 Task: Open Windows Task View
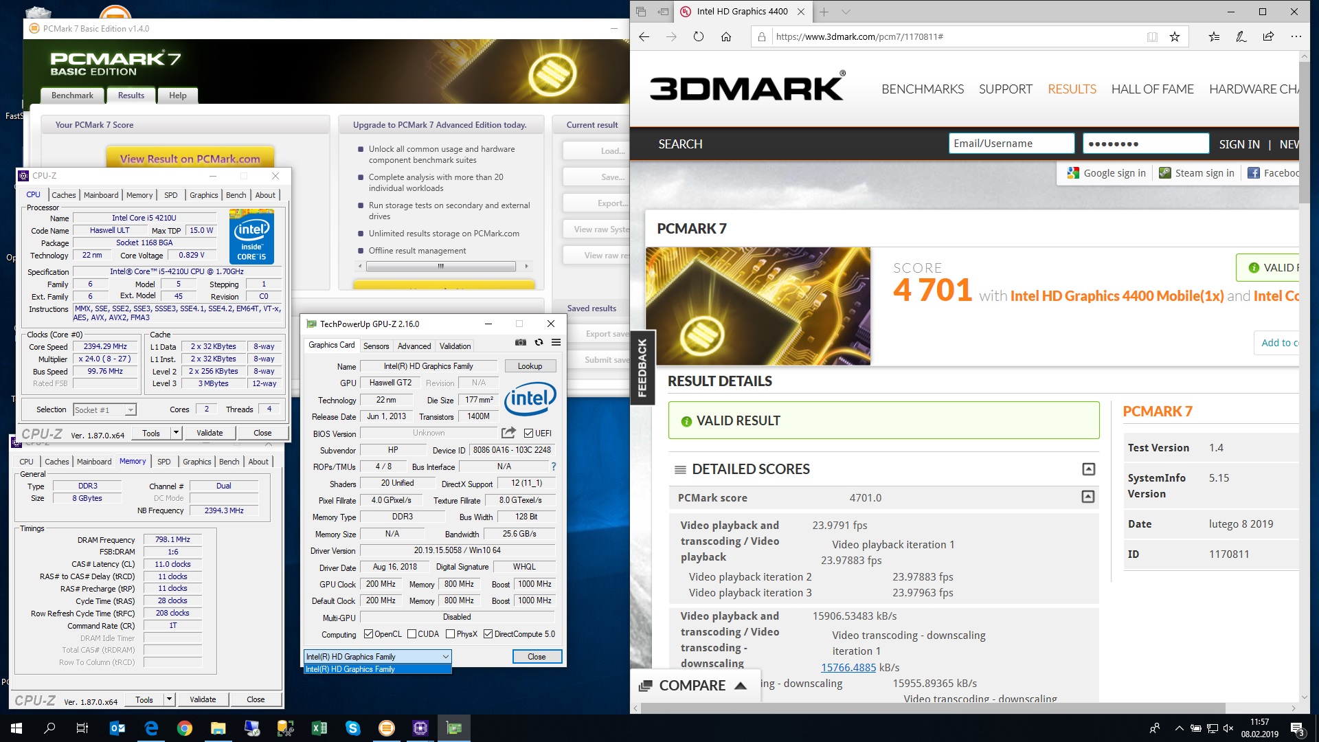[x=82, y=728]
